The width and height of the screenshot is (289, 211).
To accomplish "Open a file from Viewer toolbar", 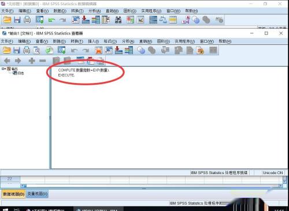I will tap(6, 50).
